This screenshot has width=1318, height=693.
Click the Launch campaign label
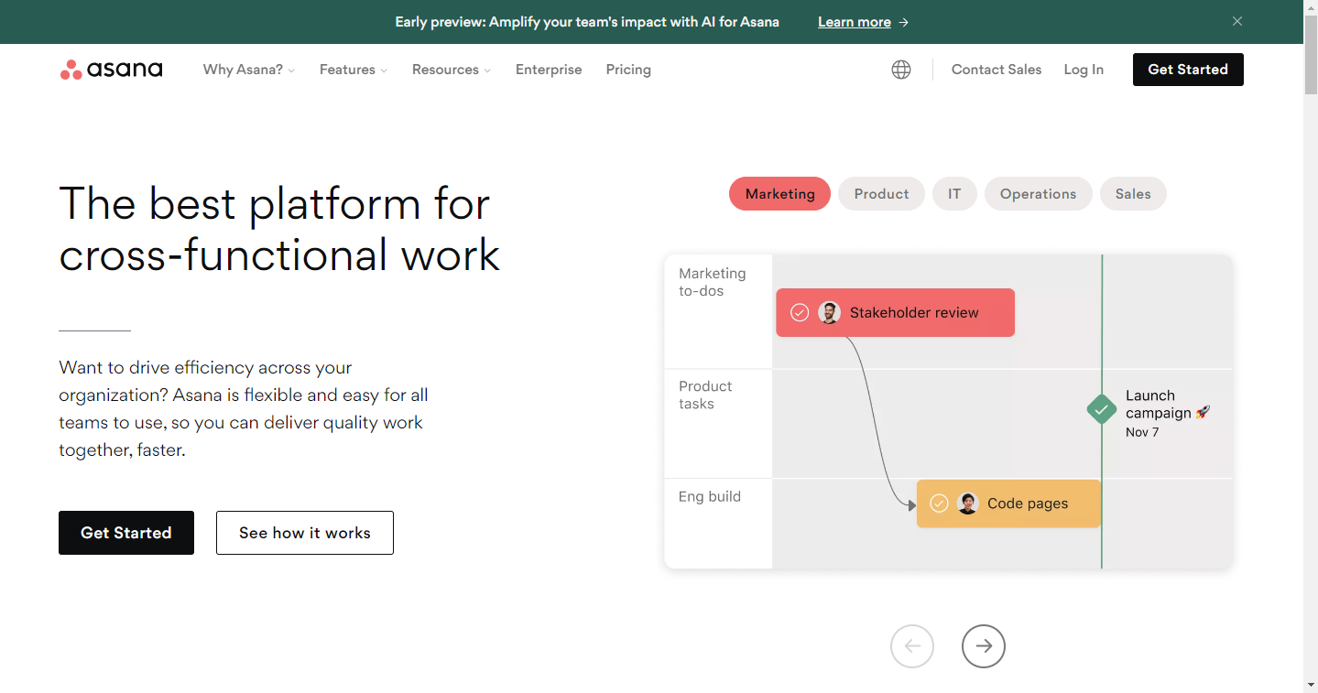click(1168, 404)
